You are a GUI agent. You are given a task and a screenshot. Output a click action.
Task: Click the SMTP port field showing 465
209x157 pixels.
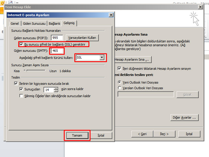coord(57,51)
